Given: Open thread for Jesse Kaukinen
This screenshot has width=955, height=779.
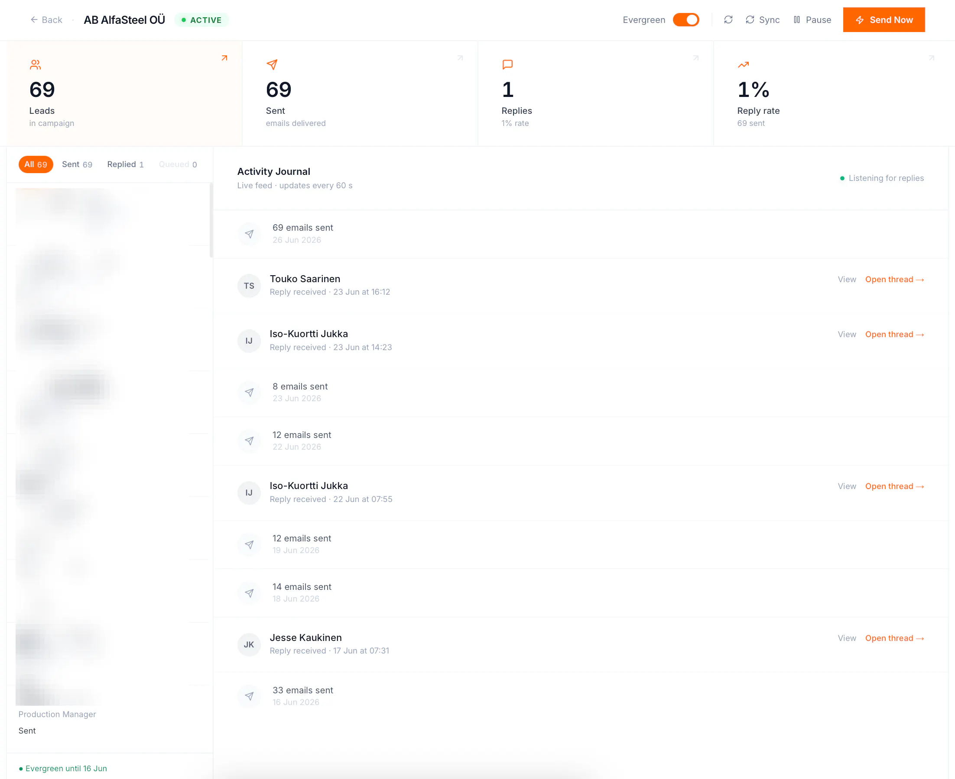Looking at the screenshot, I should [894, 638].
